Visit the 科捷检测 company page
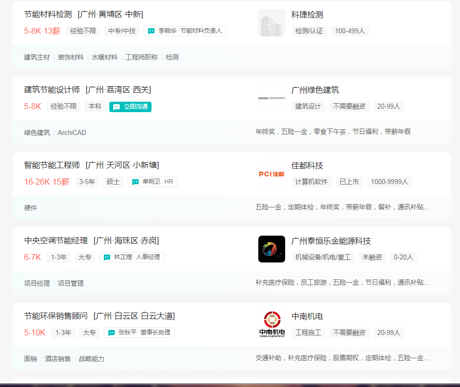460x387 pixels. (307, 14)
